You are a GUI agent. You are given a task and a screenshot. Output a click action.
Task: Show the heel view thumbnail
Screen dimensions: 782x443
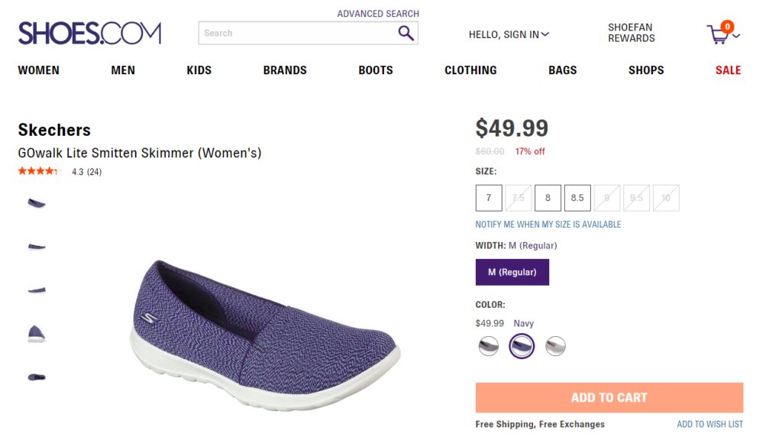point(37,334)
